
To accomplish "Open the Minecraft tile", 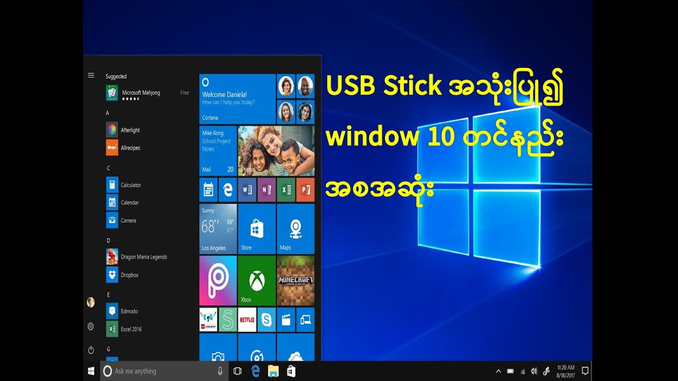I will tap(296, 280).
